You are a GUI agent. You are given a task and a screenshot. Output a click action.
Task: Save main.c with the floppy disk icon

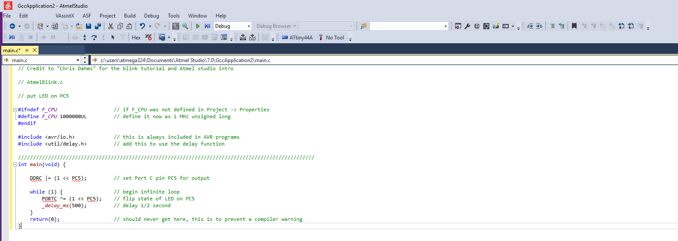pos(89,26)
